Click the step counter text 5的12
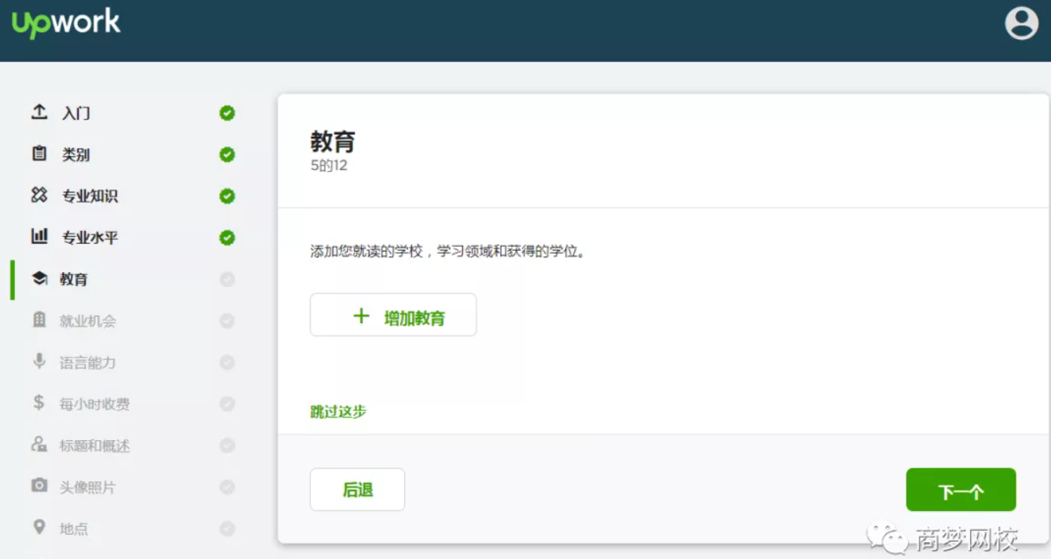Image resolution: width=1051 pixels, height=559 pixels. click(x=329, y=166)
